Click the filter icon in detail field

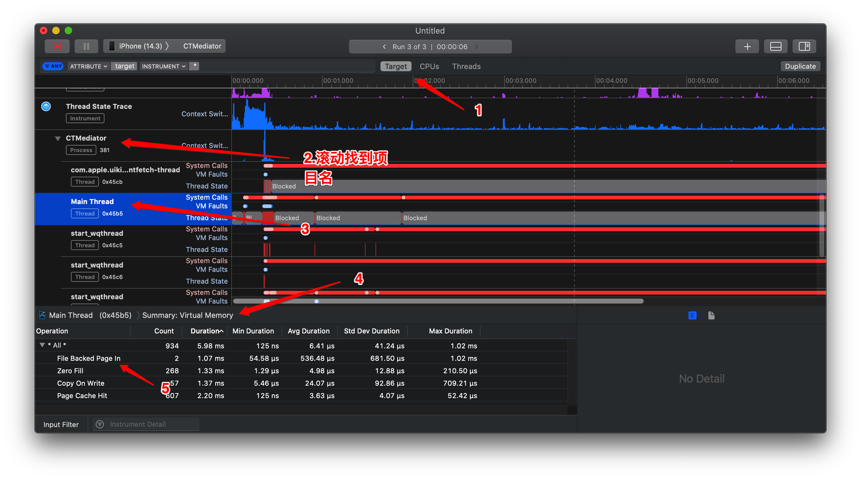tap(99, 424)
